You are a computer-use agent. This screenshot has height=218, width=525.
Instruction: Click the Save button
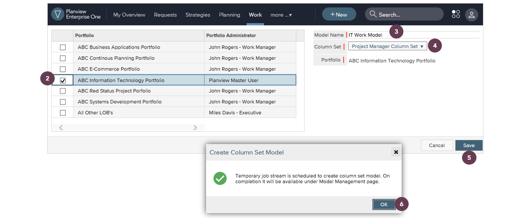click(x=469, y=145)
